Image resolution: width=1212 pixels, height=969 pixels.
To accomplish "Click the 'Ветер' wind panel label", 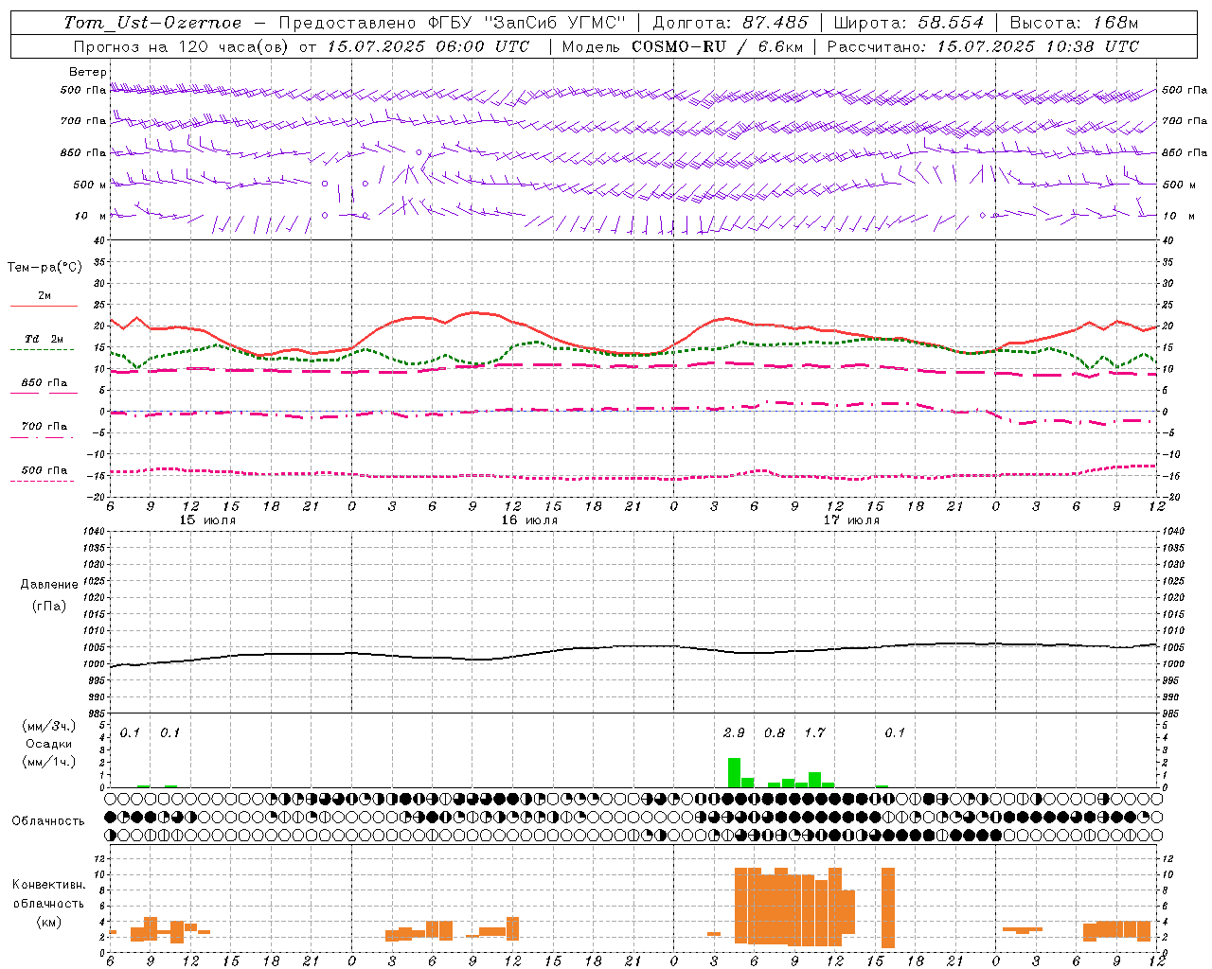I will (x=88, y=72).
